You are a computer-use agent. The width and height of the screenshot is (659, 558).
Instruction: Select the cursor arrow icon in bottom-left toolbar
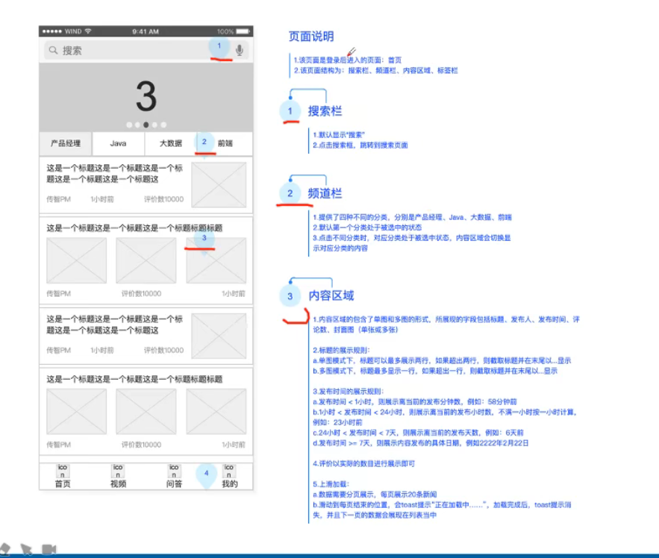pyautogui.click(x=26, y=548)
